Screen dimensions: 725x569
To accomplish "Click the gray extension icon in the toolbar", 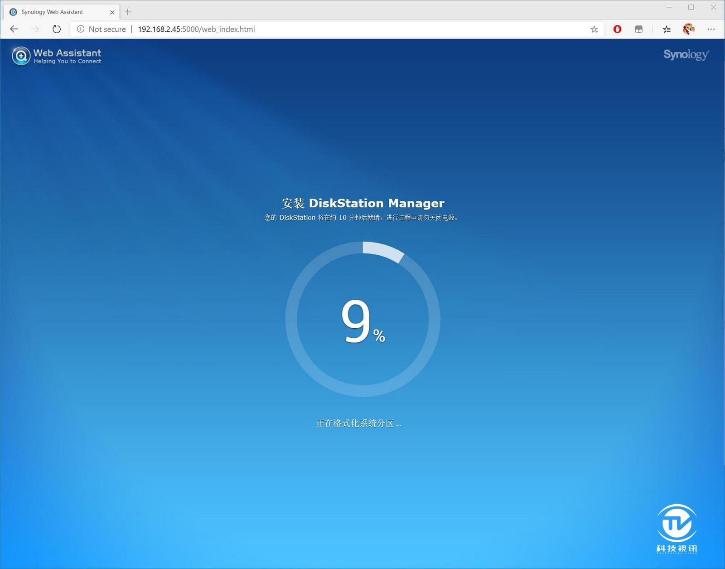I will [639, 29].
